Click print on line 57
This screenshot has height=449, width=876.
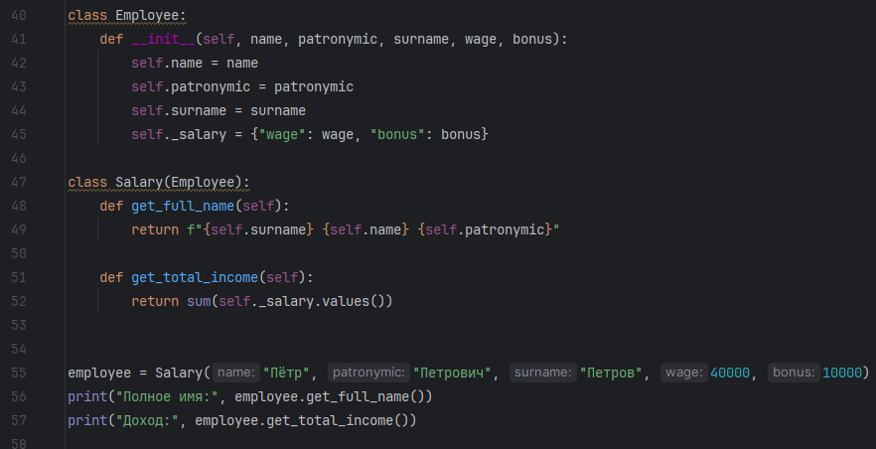tap(87, 420)
